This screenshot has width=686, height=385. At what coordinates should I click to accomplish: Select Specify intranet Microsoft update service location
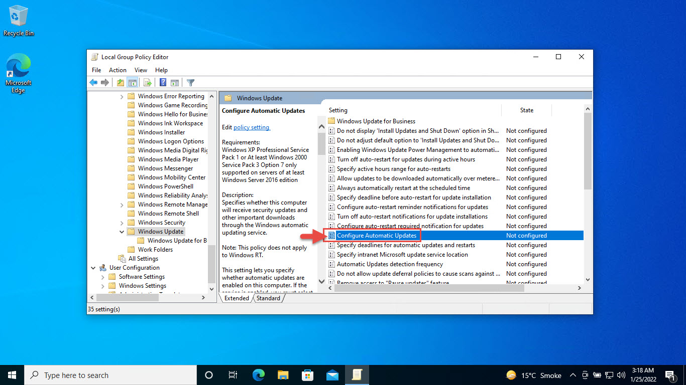click(402, 255)
